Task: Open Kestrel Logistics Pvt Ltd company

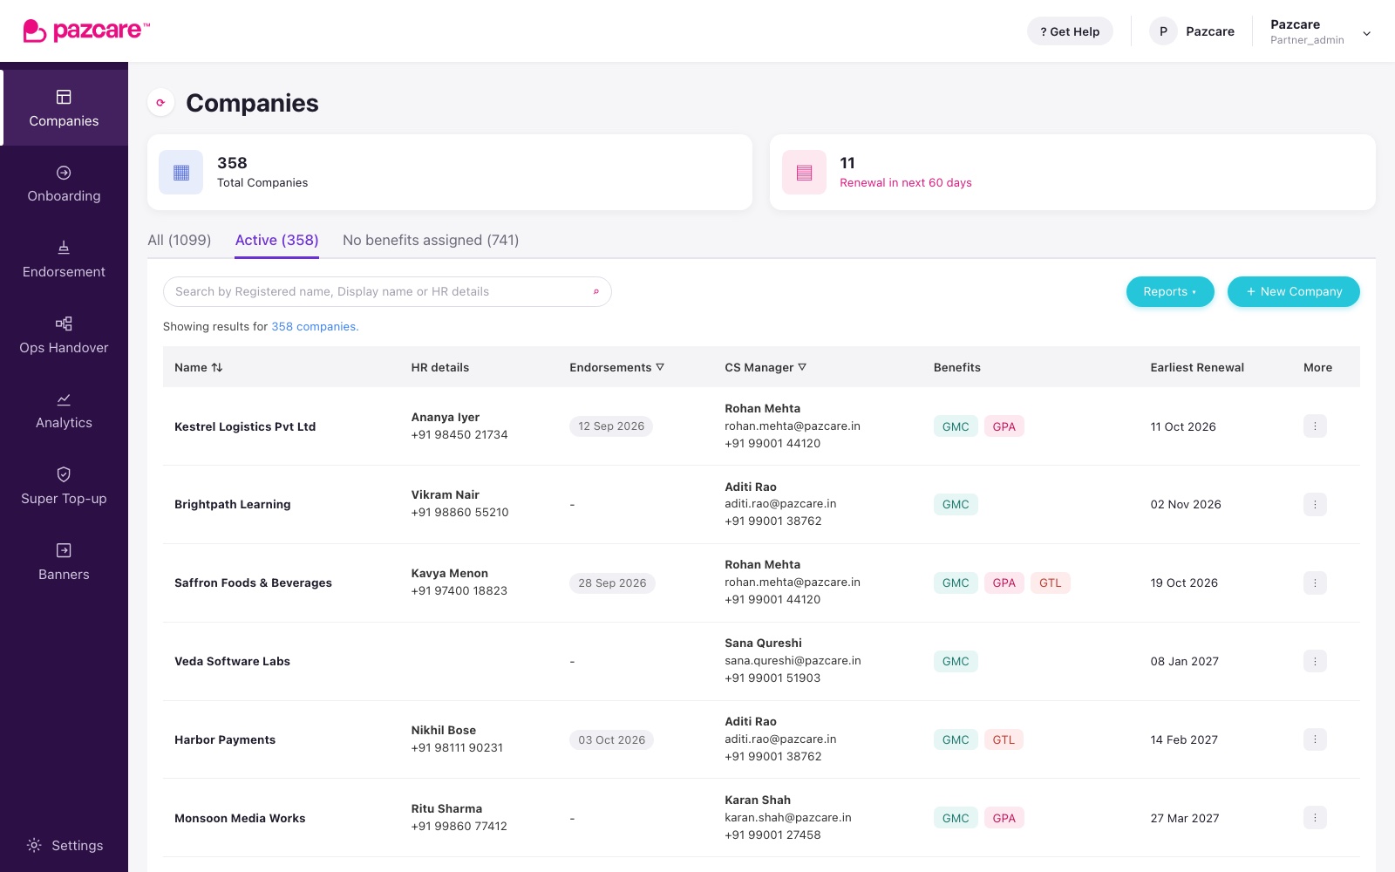Action: pos(245,426)
